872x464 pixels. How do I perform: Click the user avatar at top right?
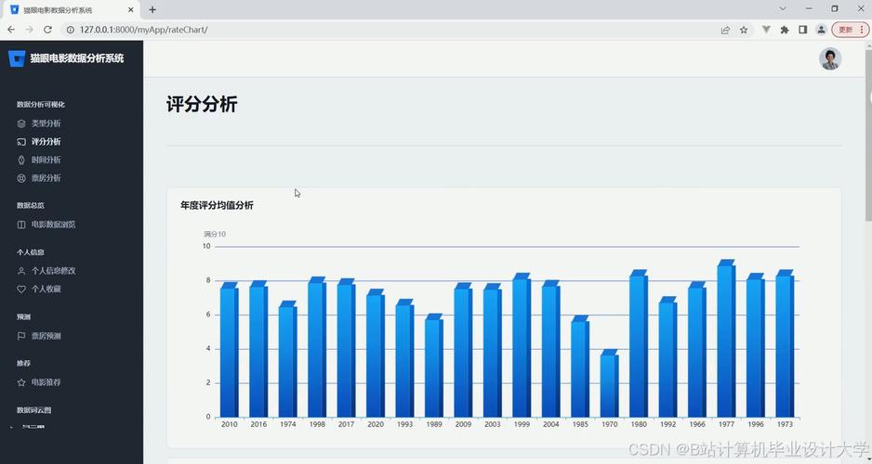830,58
